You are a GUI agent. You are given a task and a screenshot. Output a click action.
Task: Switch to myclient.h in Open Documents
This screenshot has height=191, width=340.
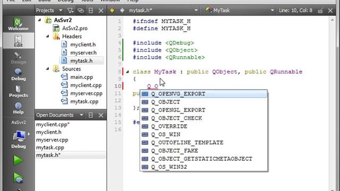click(x=70, y=132)
